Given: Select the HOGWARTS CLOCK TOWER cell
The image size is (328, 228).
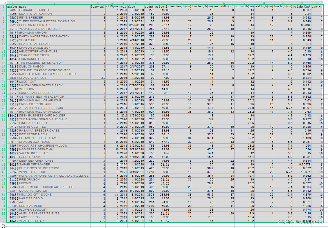Looking at the screenshot, I should pyautogui.click(x=54, y=138).
